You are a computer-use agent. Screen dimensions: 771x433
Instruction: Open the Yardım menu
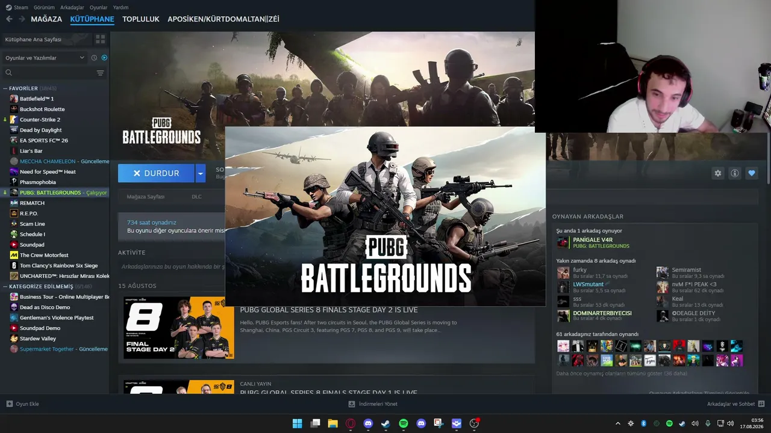(121, 7)
